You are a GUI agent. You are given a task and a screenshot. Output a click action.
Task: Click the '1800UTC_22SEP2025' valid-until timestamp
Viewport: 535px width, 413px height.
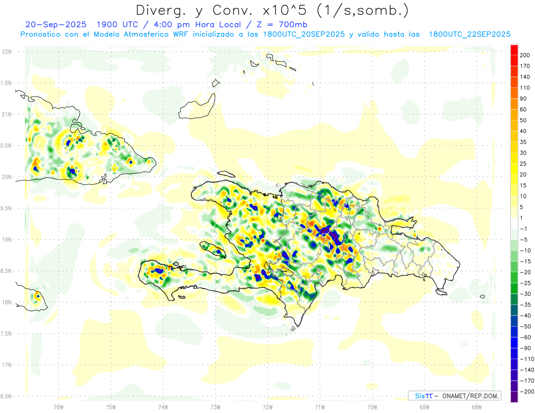click(469, 34)
